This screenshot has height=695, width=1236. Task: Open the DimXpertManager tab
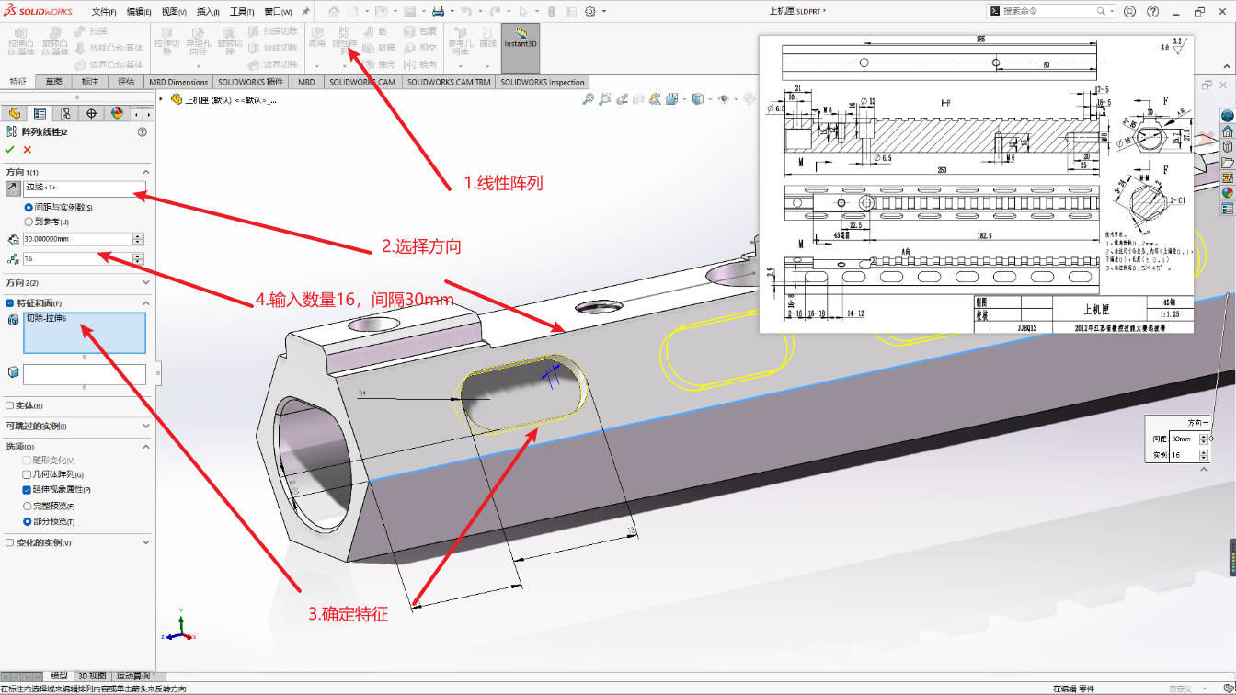click(91, 113)
